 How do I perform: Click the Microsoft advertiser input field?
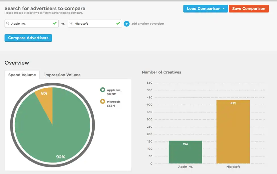point(95,23)
